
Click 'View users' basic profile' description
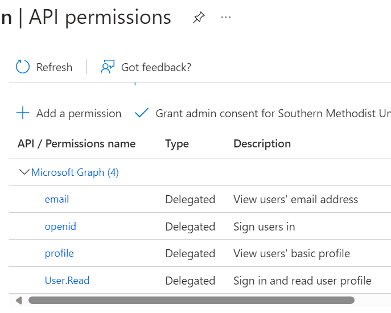point(292,254)
